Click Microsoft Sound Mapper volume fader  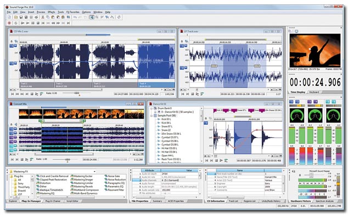(x=311, y=175)
